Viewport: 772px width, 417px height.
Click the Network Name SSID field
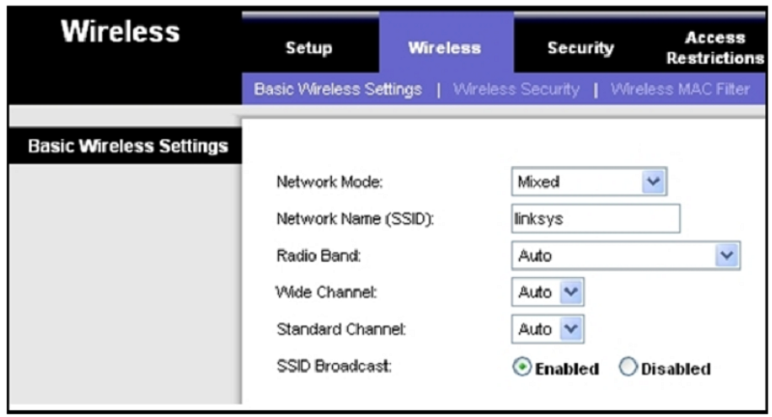click(595, 218)
